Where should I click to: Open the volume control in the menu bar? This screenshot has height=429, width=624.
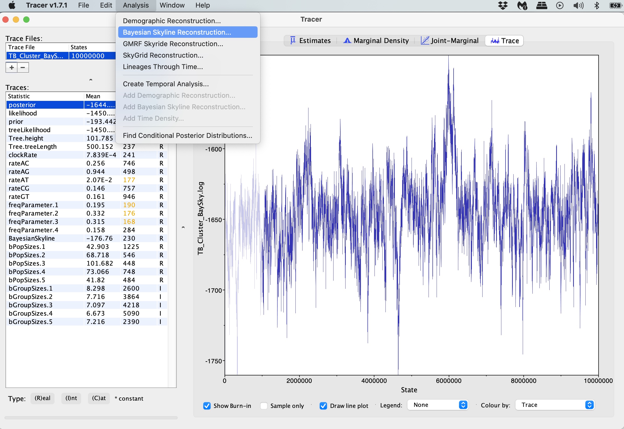(578, 5)
